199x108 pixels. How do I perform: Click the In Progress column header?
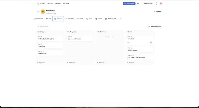[x=72, y=32]
